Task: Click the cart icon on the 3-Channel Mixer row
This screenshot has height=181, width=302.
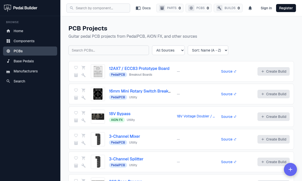Action: pos(84,135)
